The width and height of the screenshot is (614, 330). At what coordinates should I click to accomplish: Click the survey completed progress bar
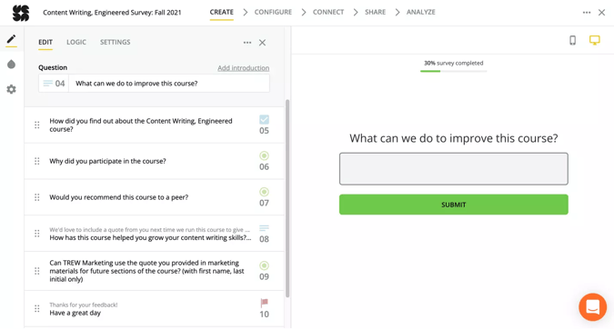454,71
